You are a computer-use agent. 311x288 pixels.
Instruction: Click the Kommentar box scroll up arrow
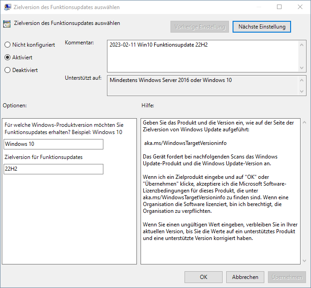(x=301, y=45)
